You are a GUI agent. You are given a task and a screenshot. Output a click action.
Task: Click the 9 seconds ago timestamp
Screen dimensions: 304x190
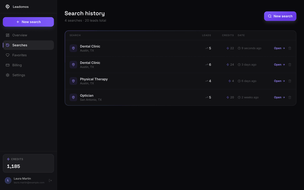tap(251, 48)
